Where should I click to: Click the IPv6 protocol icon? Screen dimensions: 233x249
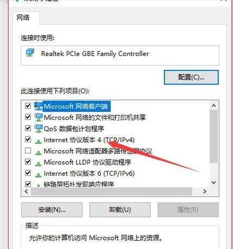(38, 174)
